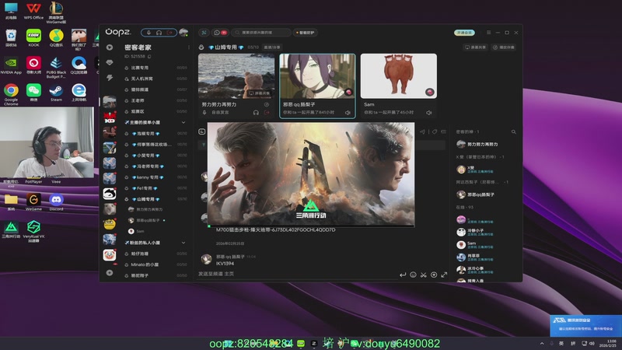Show hidden tray icons chevron
This screenshot has height=350, width=622.
click(x=542, y=343)
